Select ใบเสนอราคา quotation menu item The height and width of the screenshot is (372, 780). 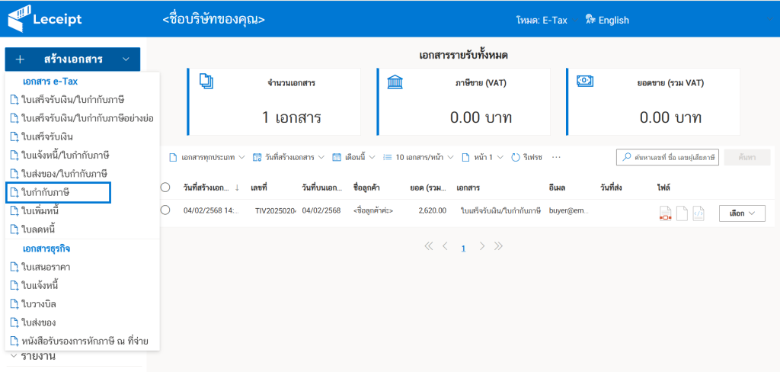(x=82, y=267)
